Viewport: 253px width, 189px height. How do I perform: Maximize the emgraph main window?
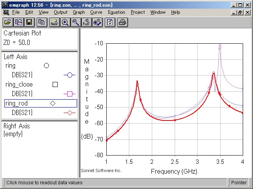[240, 5]
